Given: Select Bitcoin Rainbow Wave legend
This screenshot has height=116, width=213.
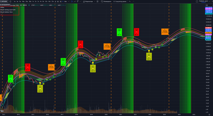Looking at the screenshot, I should point(6,12).
